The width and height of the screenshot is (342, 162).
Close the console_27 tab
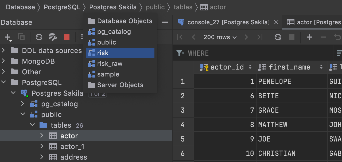click(276, 22)
